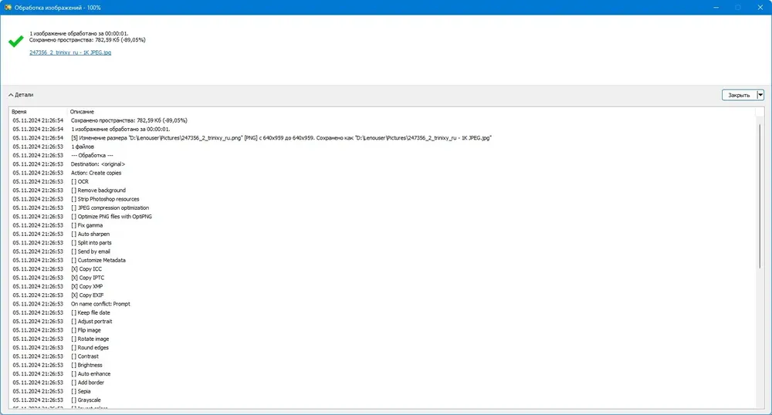The width and height of the screenshot is (772, 415).
Task: Select the 'Destination: <original>' row
Action: 382,164
